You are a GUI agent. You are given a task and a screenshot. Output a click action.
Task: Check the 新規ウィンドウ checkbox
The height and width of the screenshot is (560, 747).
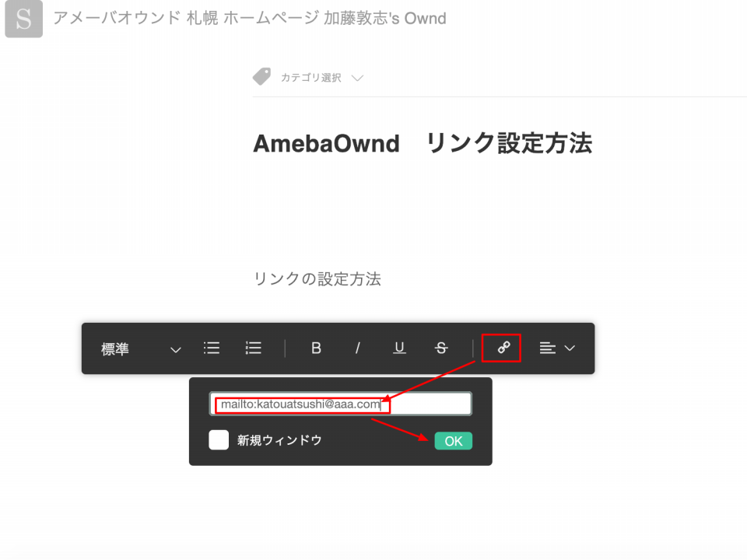[219, 440]
